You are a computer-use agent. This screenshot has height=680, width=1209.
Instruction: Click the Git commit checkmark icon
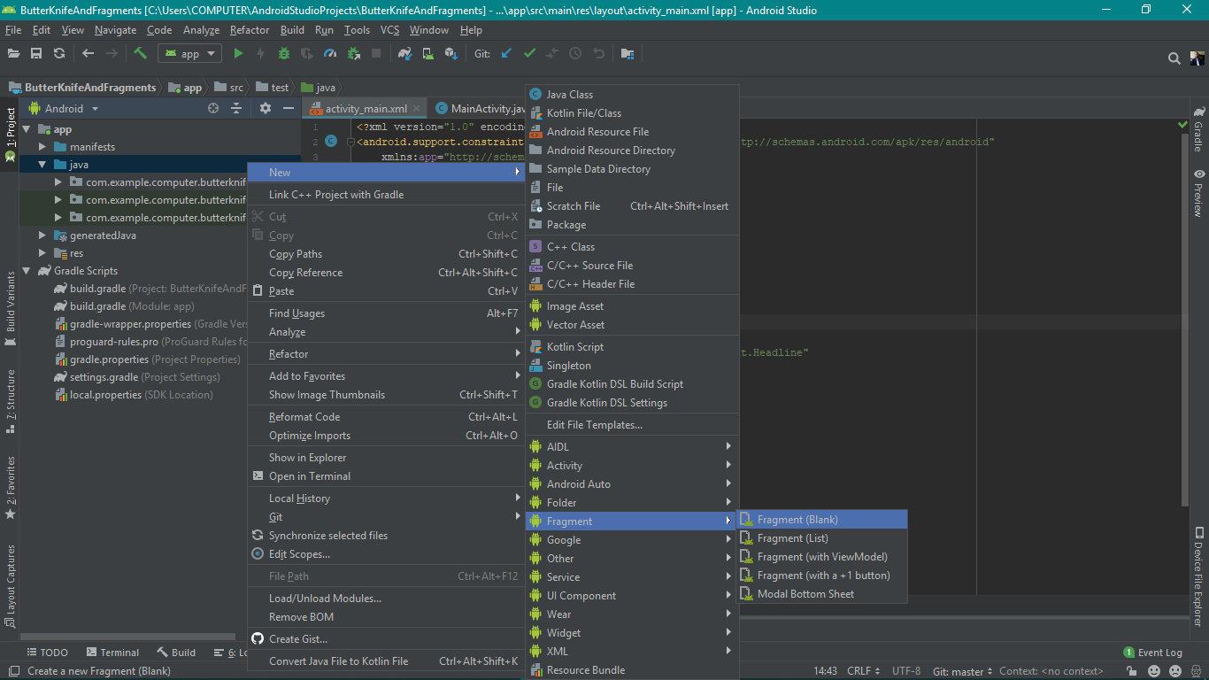point(529,53)
